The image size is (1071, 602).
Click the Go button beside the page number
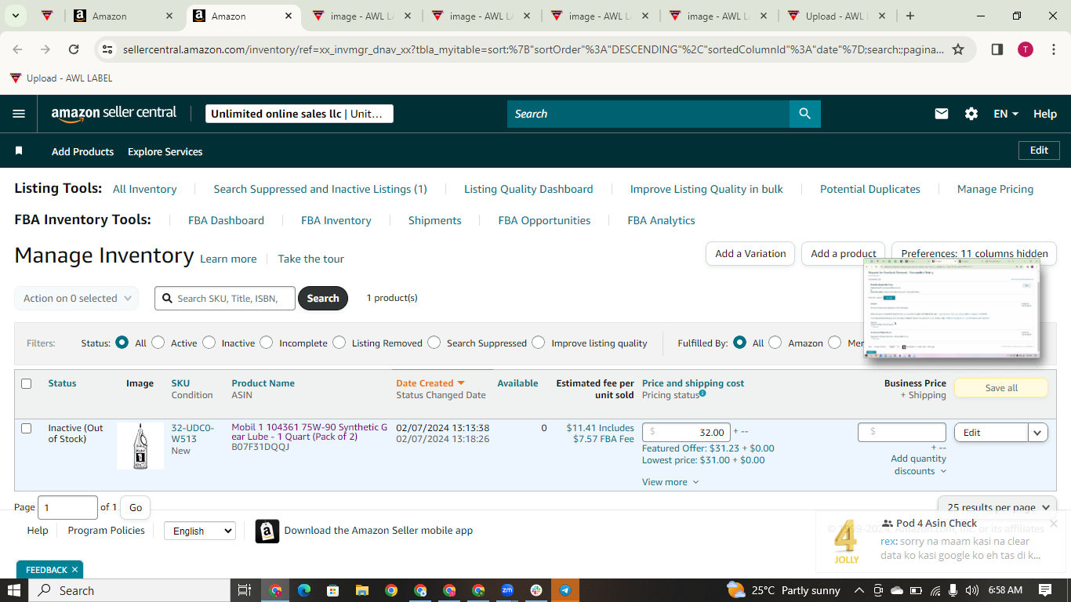136,507
